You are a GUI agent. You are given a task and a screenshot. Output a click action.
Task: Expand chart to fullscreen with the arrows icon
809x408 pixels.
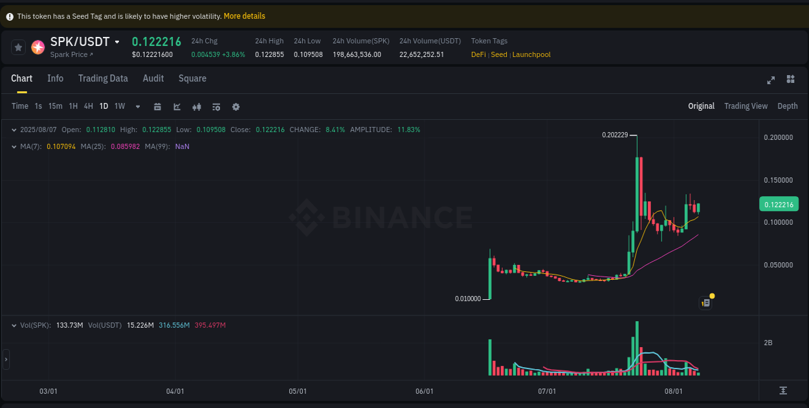[771, 80]
